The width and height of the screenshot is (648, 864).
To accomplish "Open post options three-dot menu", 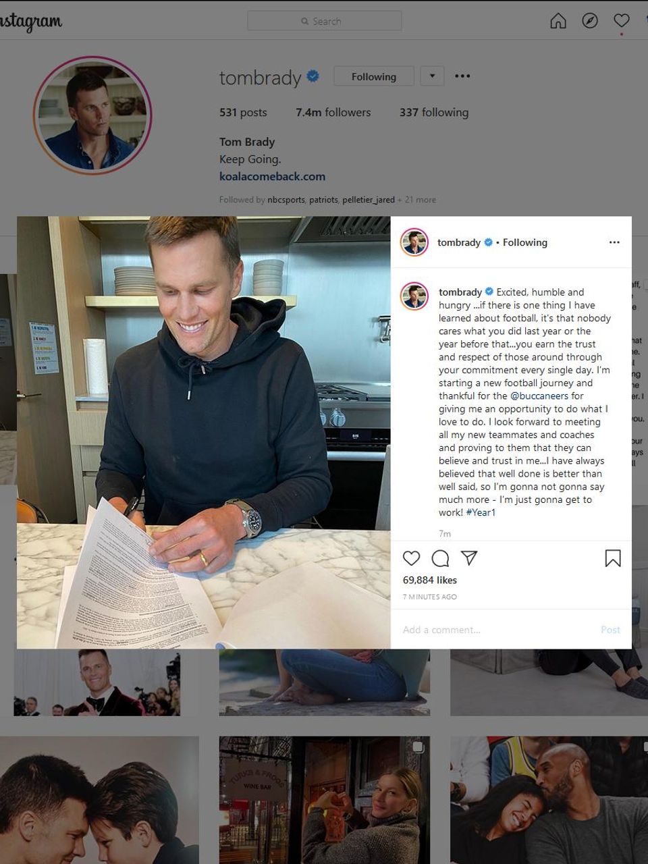I will (614, 242).
